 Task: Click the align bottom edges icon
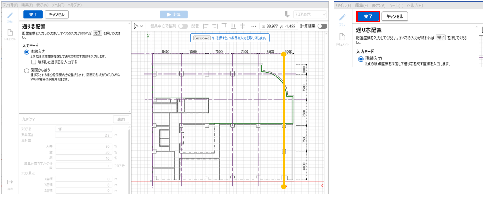pyautogui.click(x=233, y=26)
